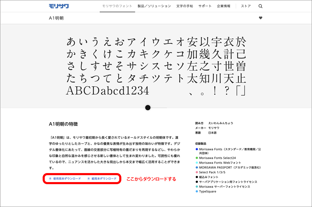This screenshot has height=207, width=312.
Task: Click the language value 日本語
Action: (212, 133)
